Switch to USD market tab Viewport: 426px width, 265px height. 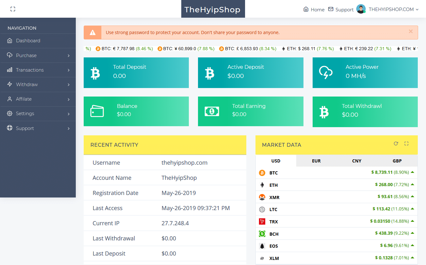[x=276, y=161]
